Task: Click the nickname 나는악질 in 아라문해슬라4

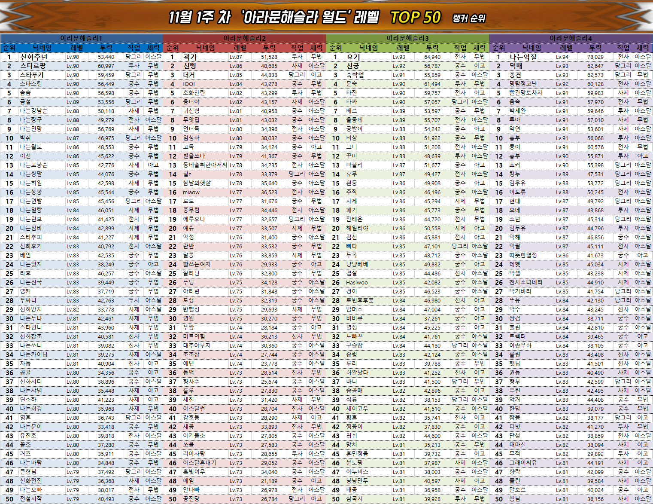Action: pos(523,57)
